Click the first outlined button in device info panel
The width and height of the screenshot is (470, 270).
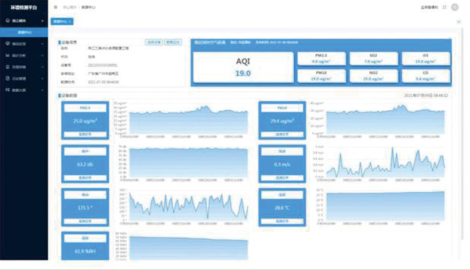point(154,43)
